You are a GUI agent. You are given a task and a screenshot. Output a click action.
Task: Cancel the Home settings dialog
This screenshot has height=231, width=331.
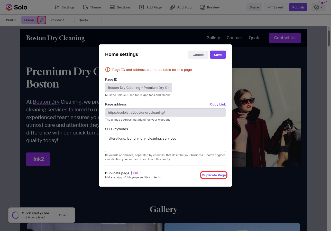pos(198,55)
